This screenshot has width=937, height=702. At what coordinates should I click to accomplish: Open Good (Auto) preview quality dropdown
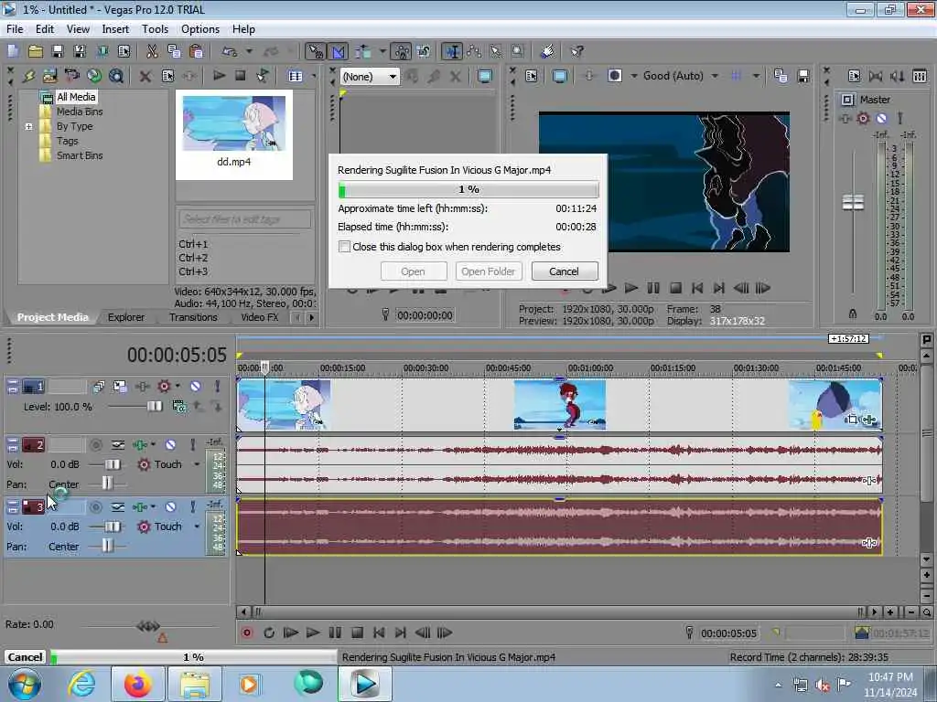tap(715, 76)
